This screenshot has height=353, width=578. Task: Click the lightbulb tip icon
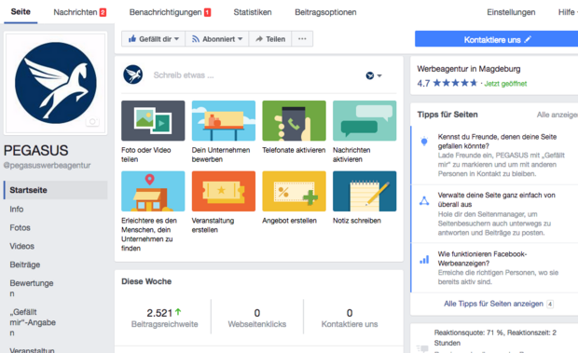pyautogui.click(x=424, y=141)
